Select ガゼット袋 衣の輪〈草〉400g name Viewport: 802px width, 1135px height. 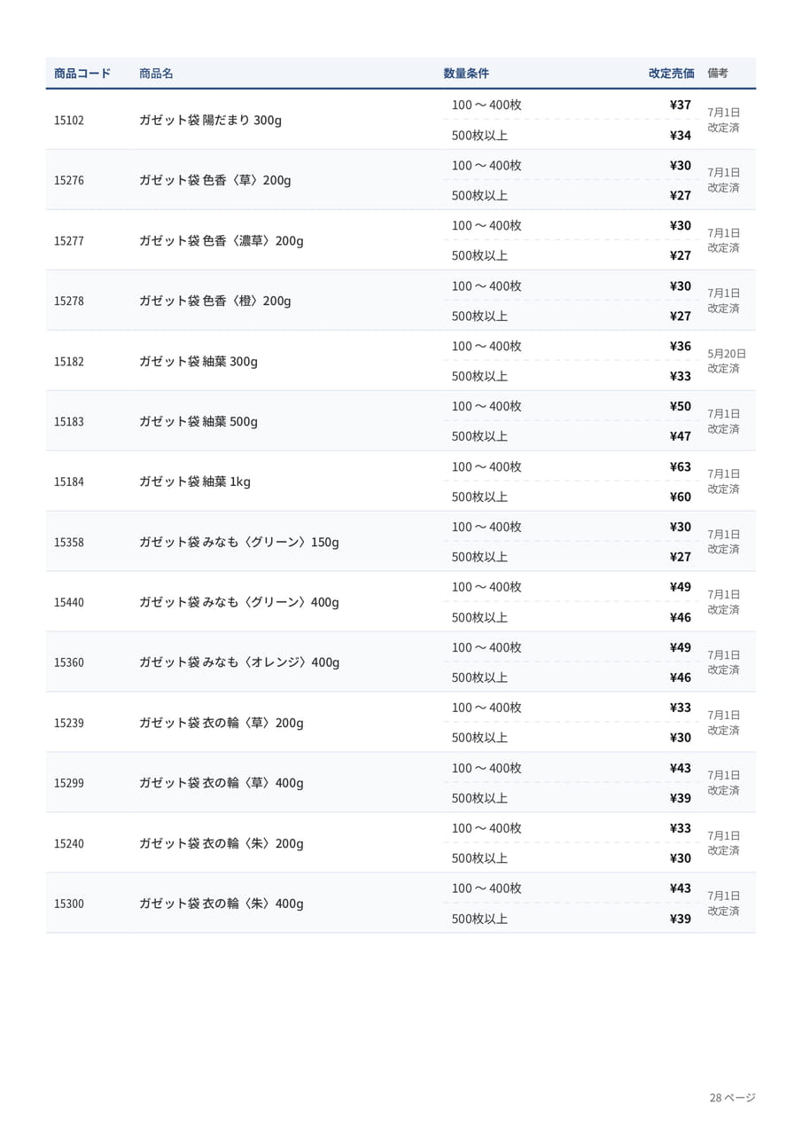click(222, 783)
